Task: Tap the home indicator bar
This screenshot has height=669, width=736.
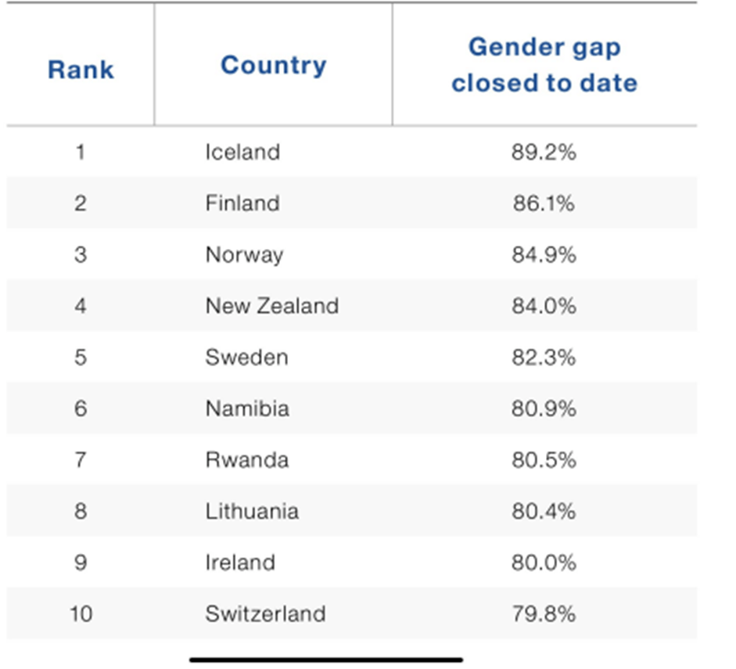Action: point(326,660)
